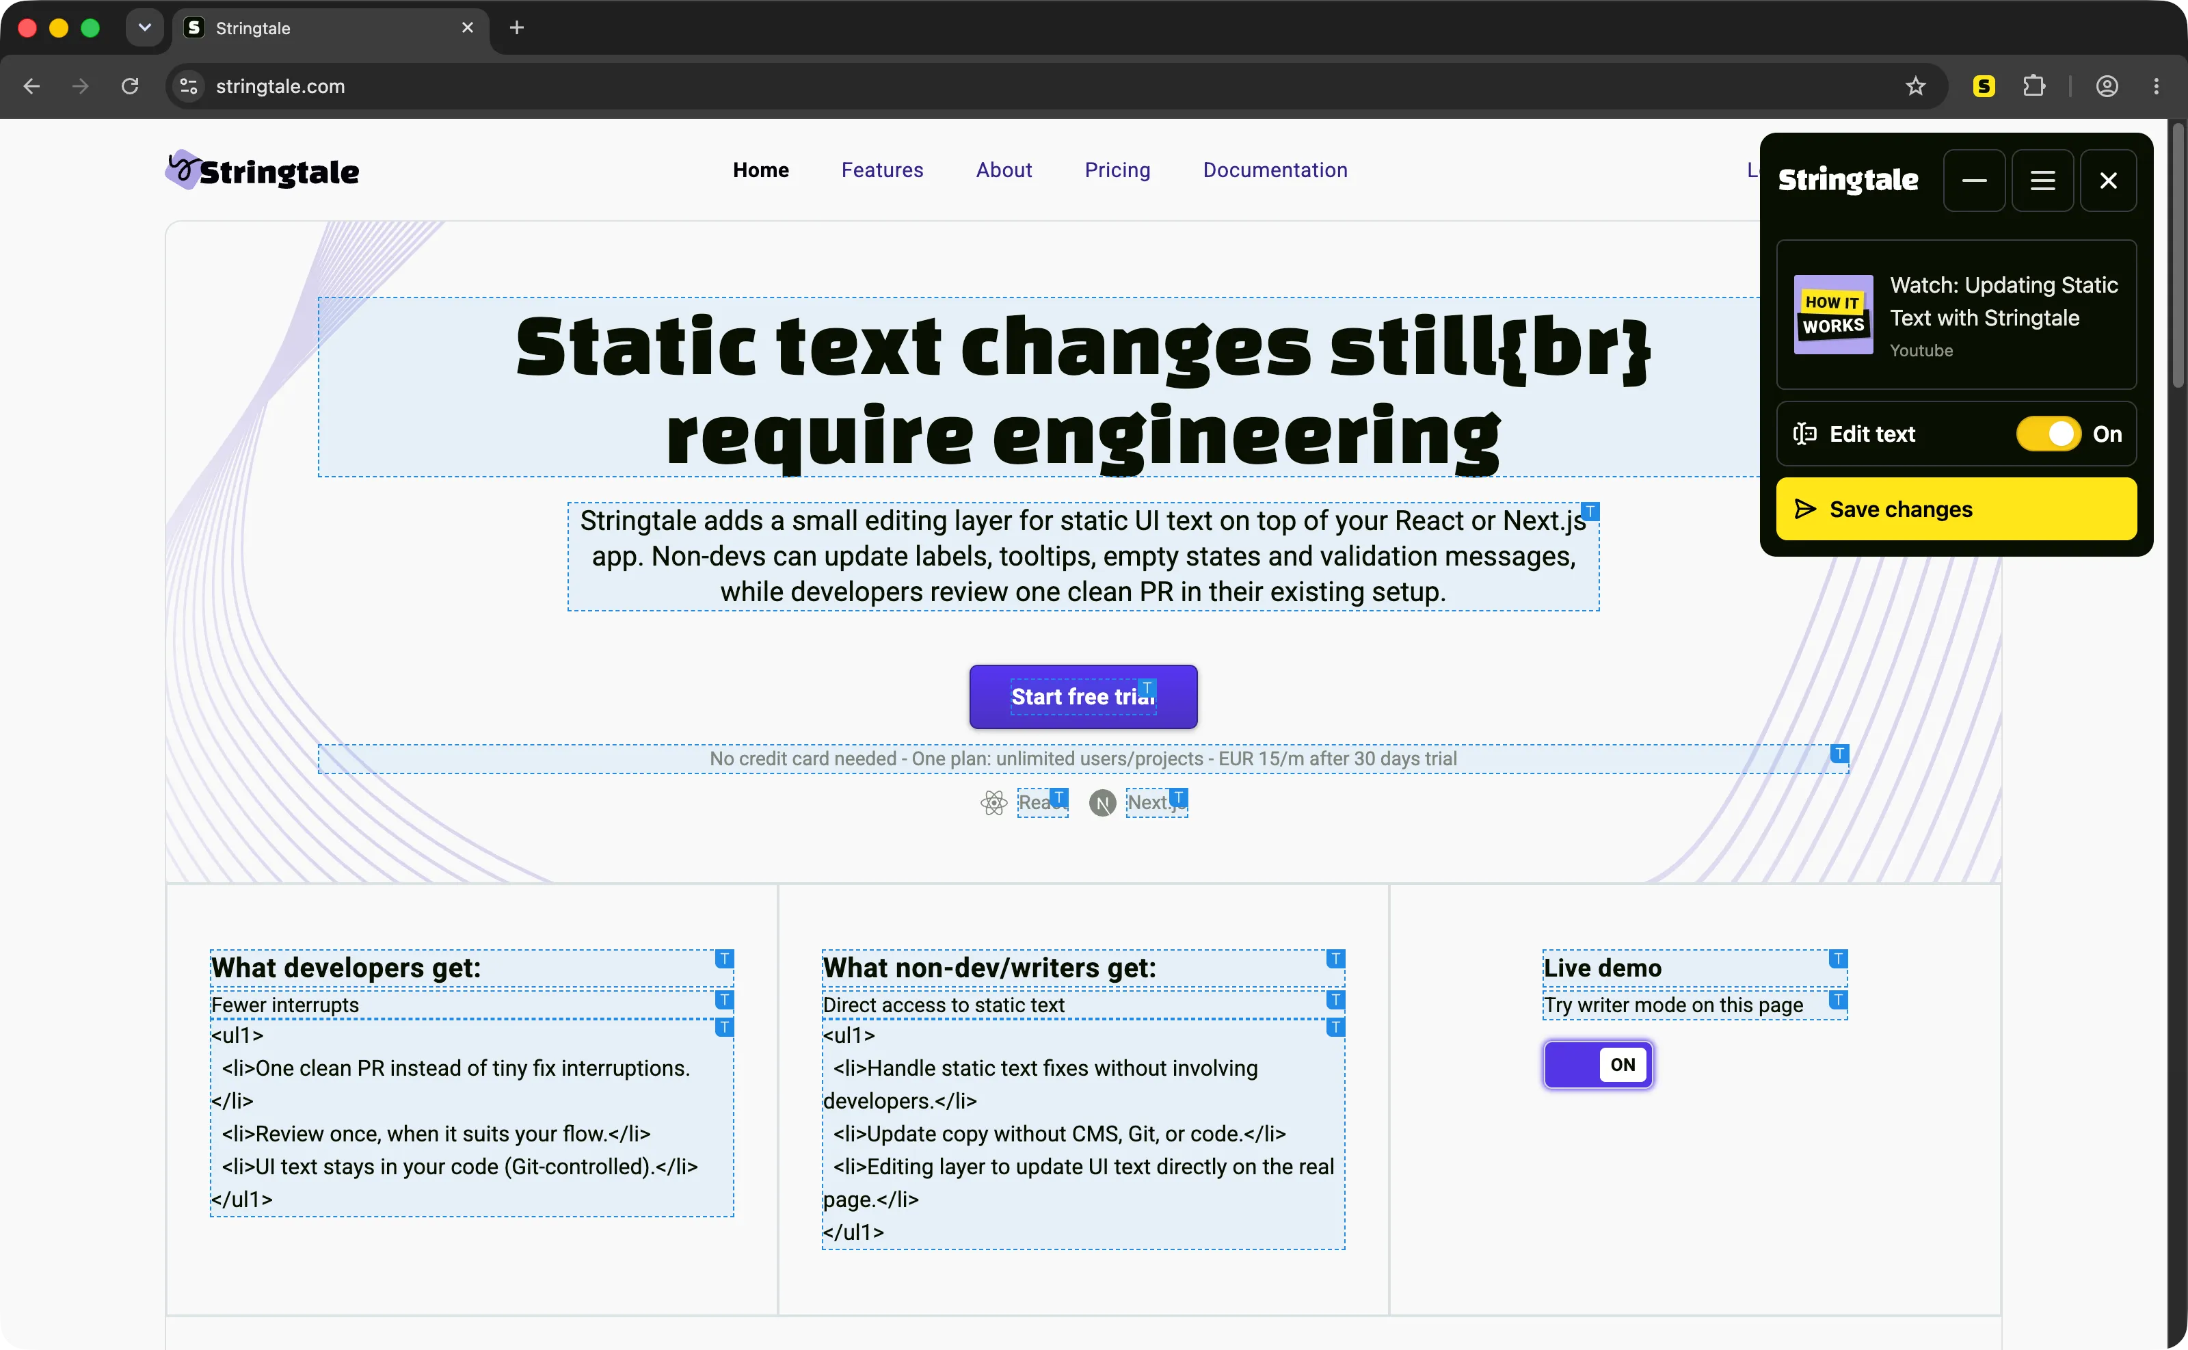Open a new browser tab
This screenshot has width=2188, height=1350.
coord(517,27)
